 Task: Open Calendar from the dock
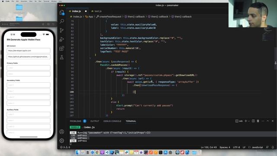(x=136, y=152)
